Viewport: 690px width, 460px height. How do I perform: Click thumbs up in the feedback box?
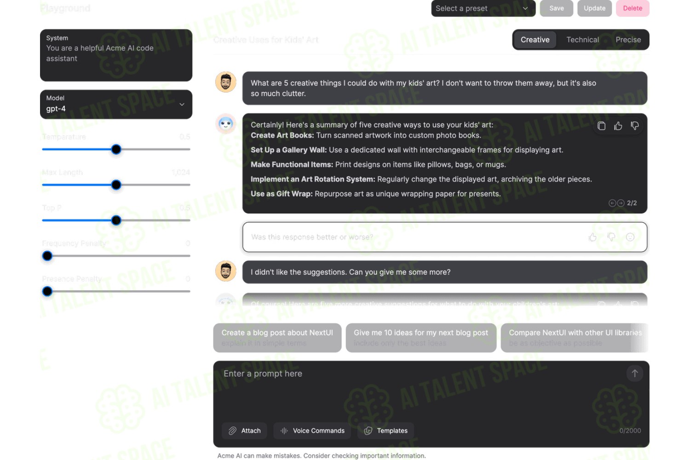tap(592, 237)
